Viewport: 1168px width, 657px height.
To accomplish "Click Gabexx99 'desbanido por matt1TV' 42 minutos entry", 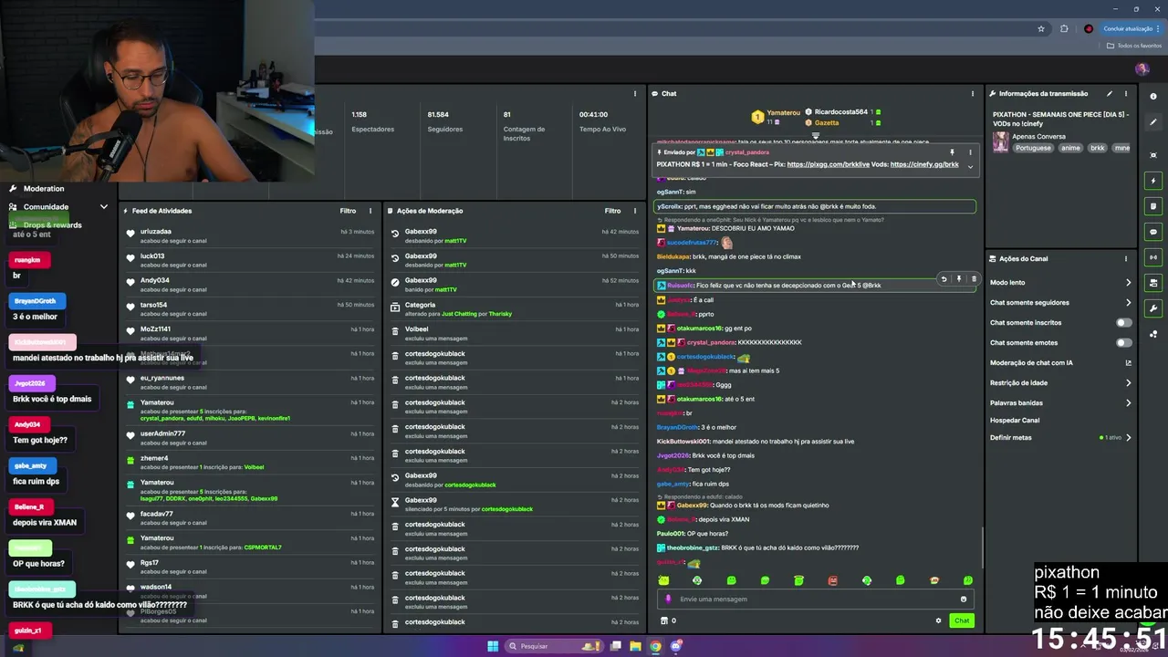I will pos(516,235).
